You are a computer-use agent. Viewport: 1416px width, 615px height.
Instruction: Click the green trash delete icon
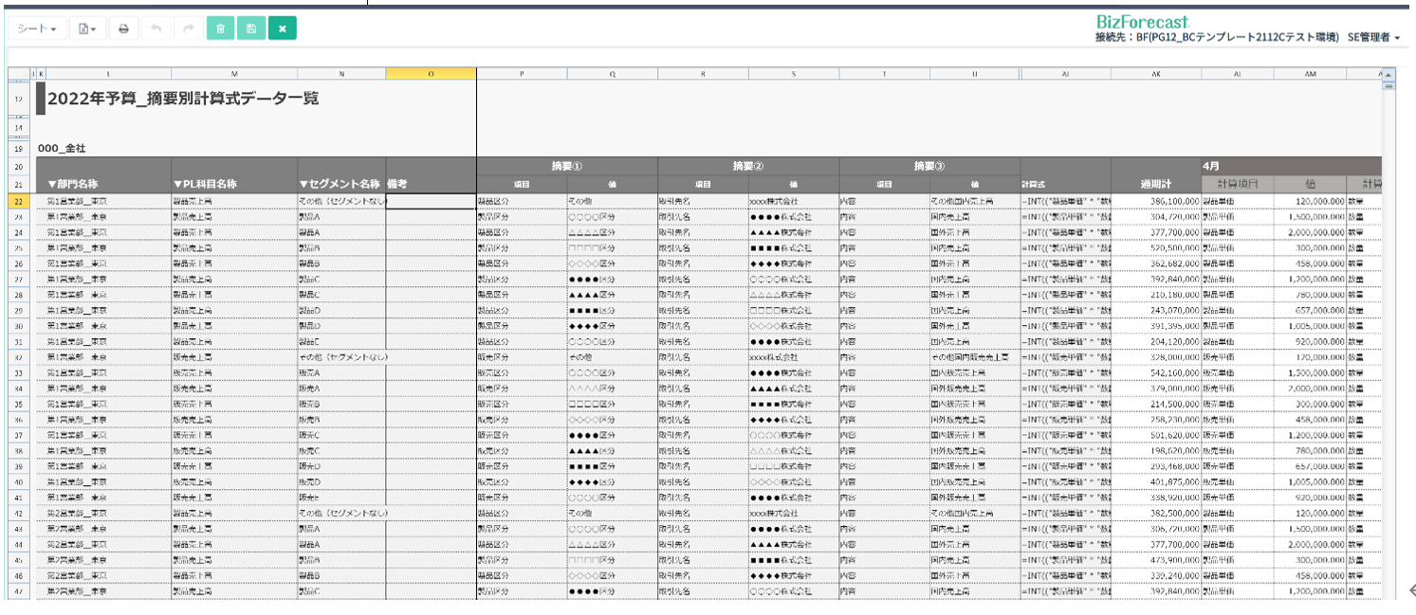pos(220,28)
